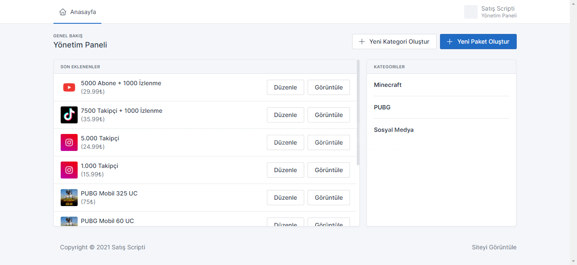View the 5000 Abone + 1000 İzlenme package
Viewport: 577px width, 265px height.
click(x=329, y=87)
